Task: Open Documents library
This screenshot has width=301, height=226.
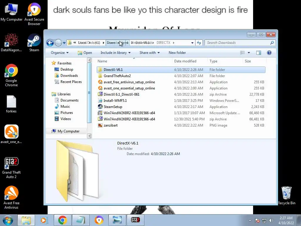Action: (x=67, y=100)
